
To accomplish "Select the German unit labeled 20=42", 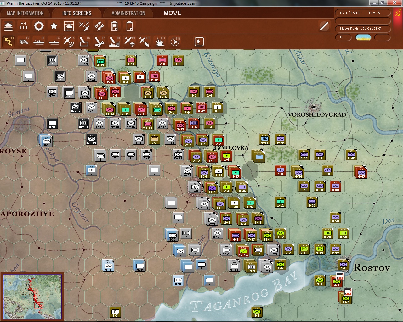I will [84, 93].
